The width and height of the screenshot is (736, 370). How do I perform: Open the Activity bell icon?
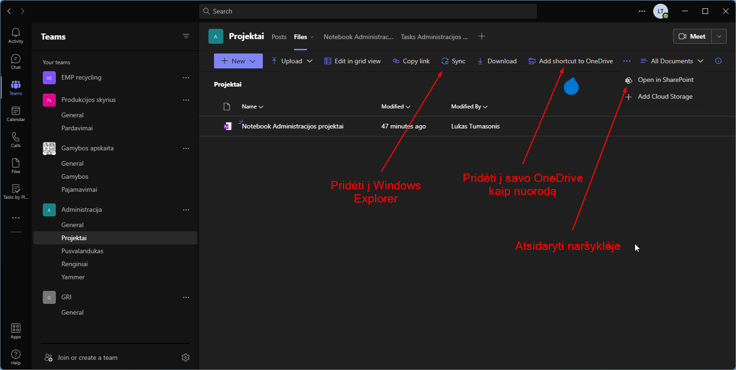[16, 35]
